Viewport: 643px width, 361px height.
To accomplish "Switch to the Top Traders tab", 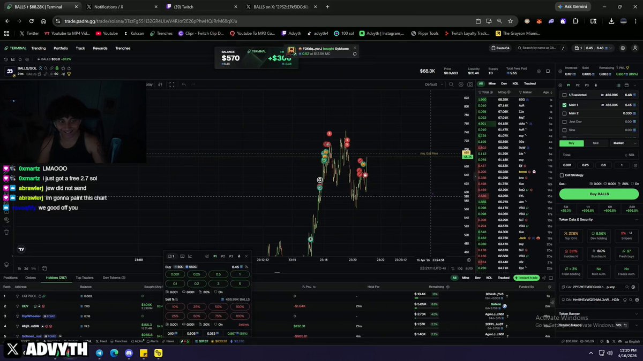I will click(84, 278).
